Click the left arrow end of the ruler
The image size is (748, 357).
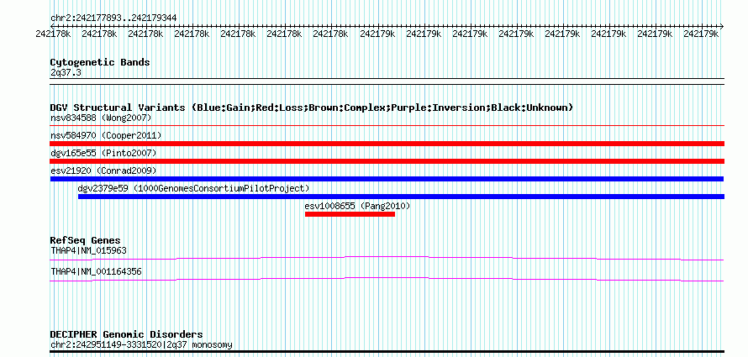52,26
